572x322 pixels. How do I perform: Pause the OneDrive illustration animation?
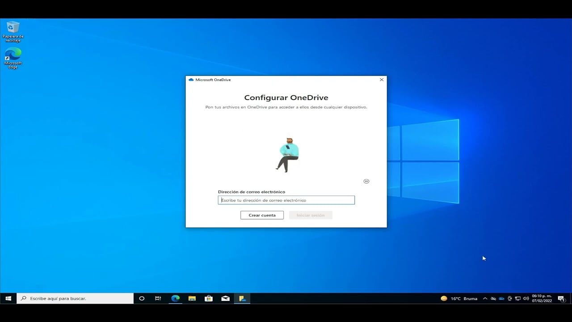coord(366,181)
